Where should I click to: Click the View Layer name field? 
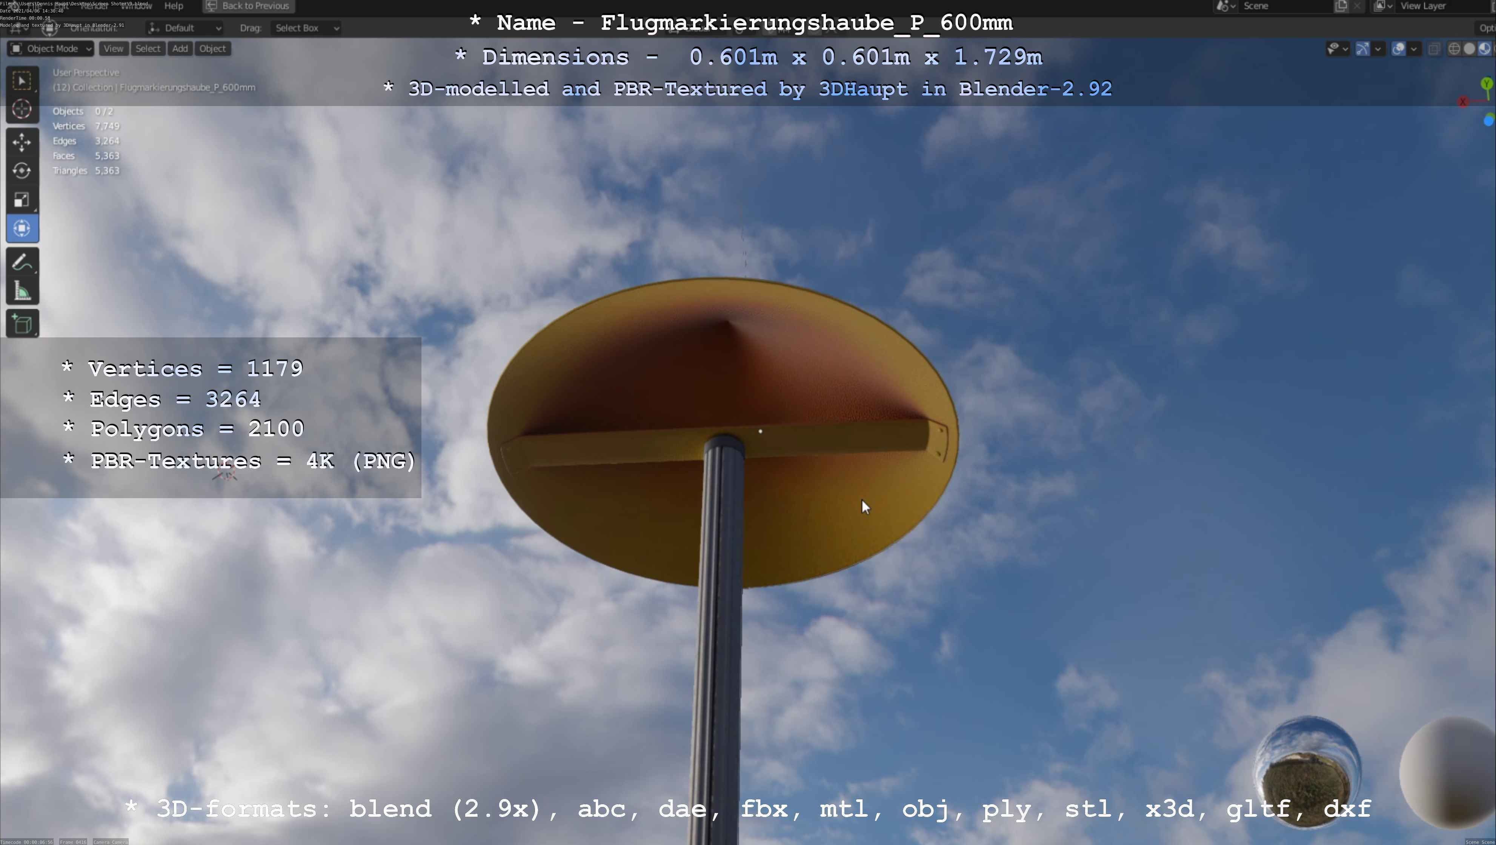[1443, 6]
